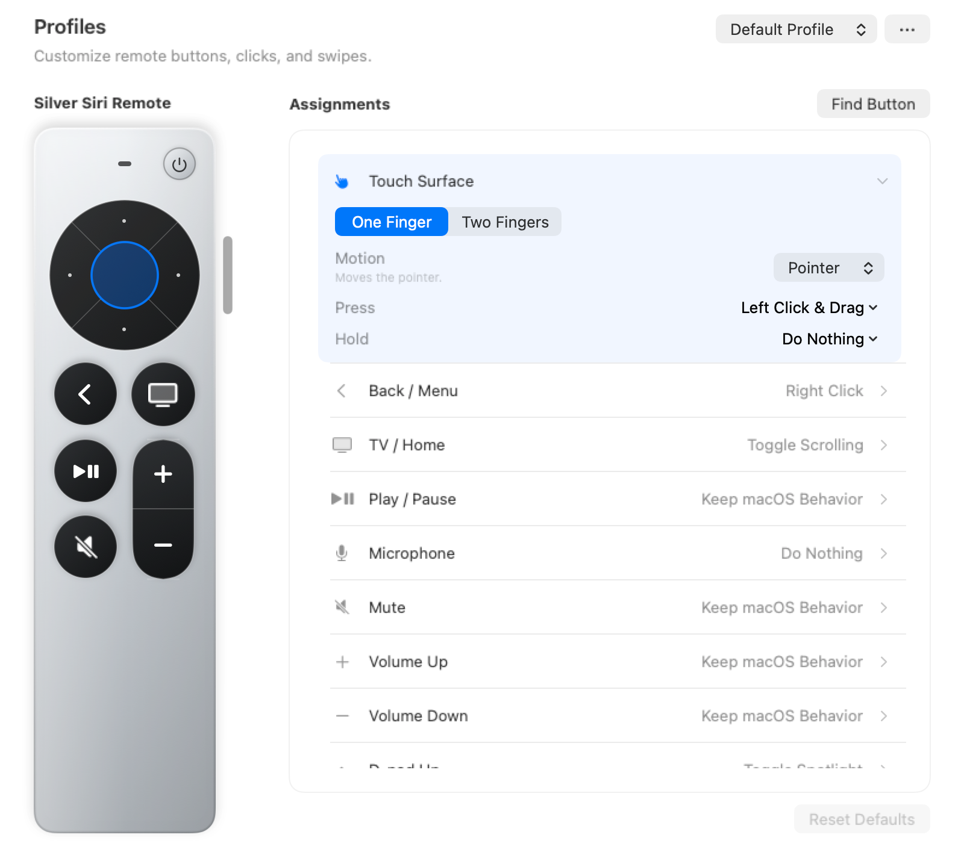
Task: Click the Reset Defaults button
Action: [862, 819]
